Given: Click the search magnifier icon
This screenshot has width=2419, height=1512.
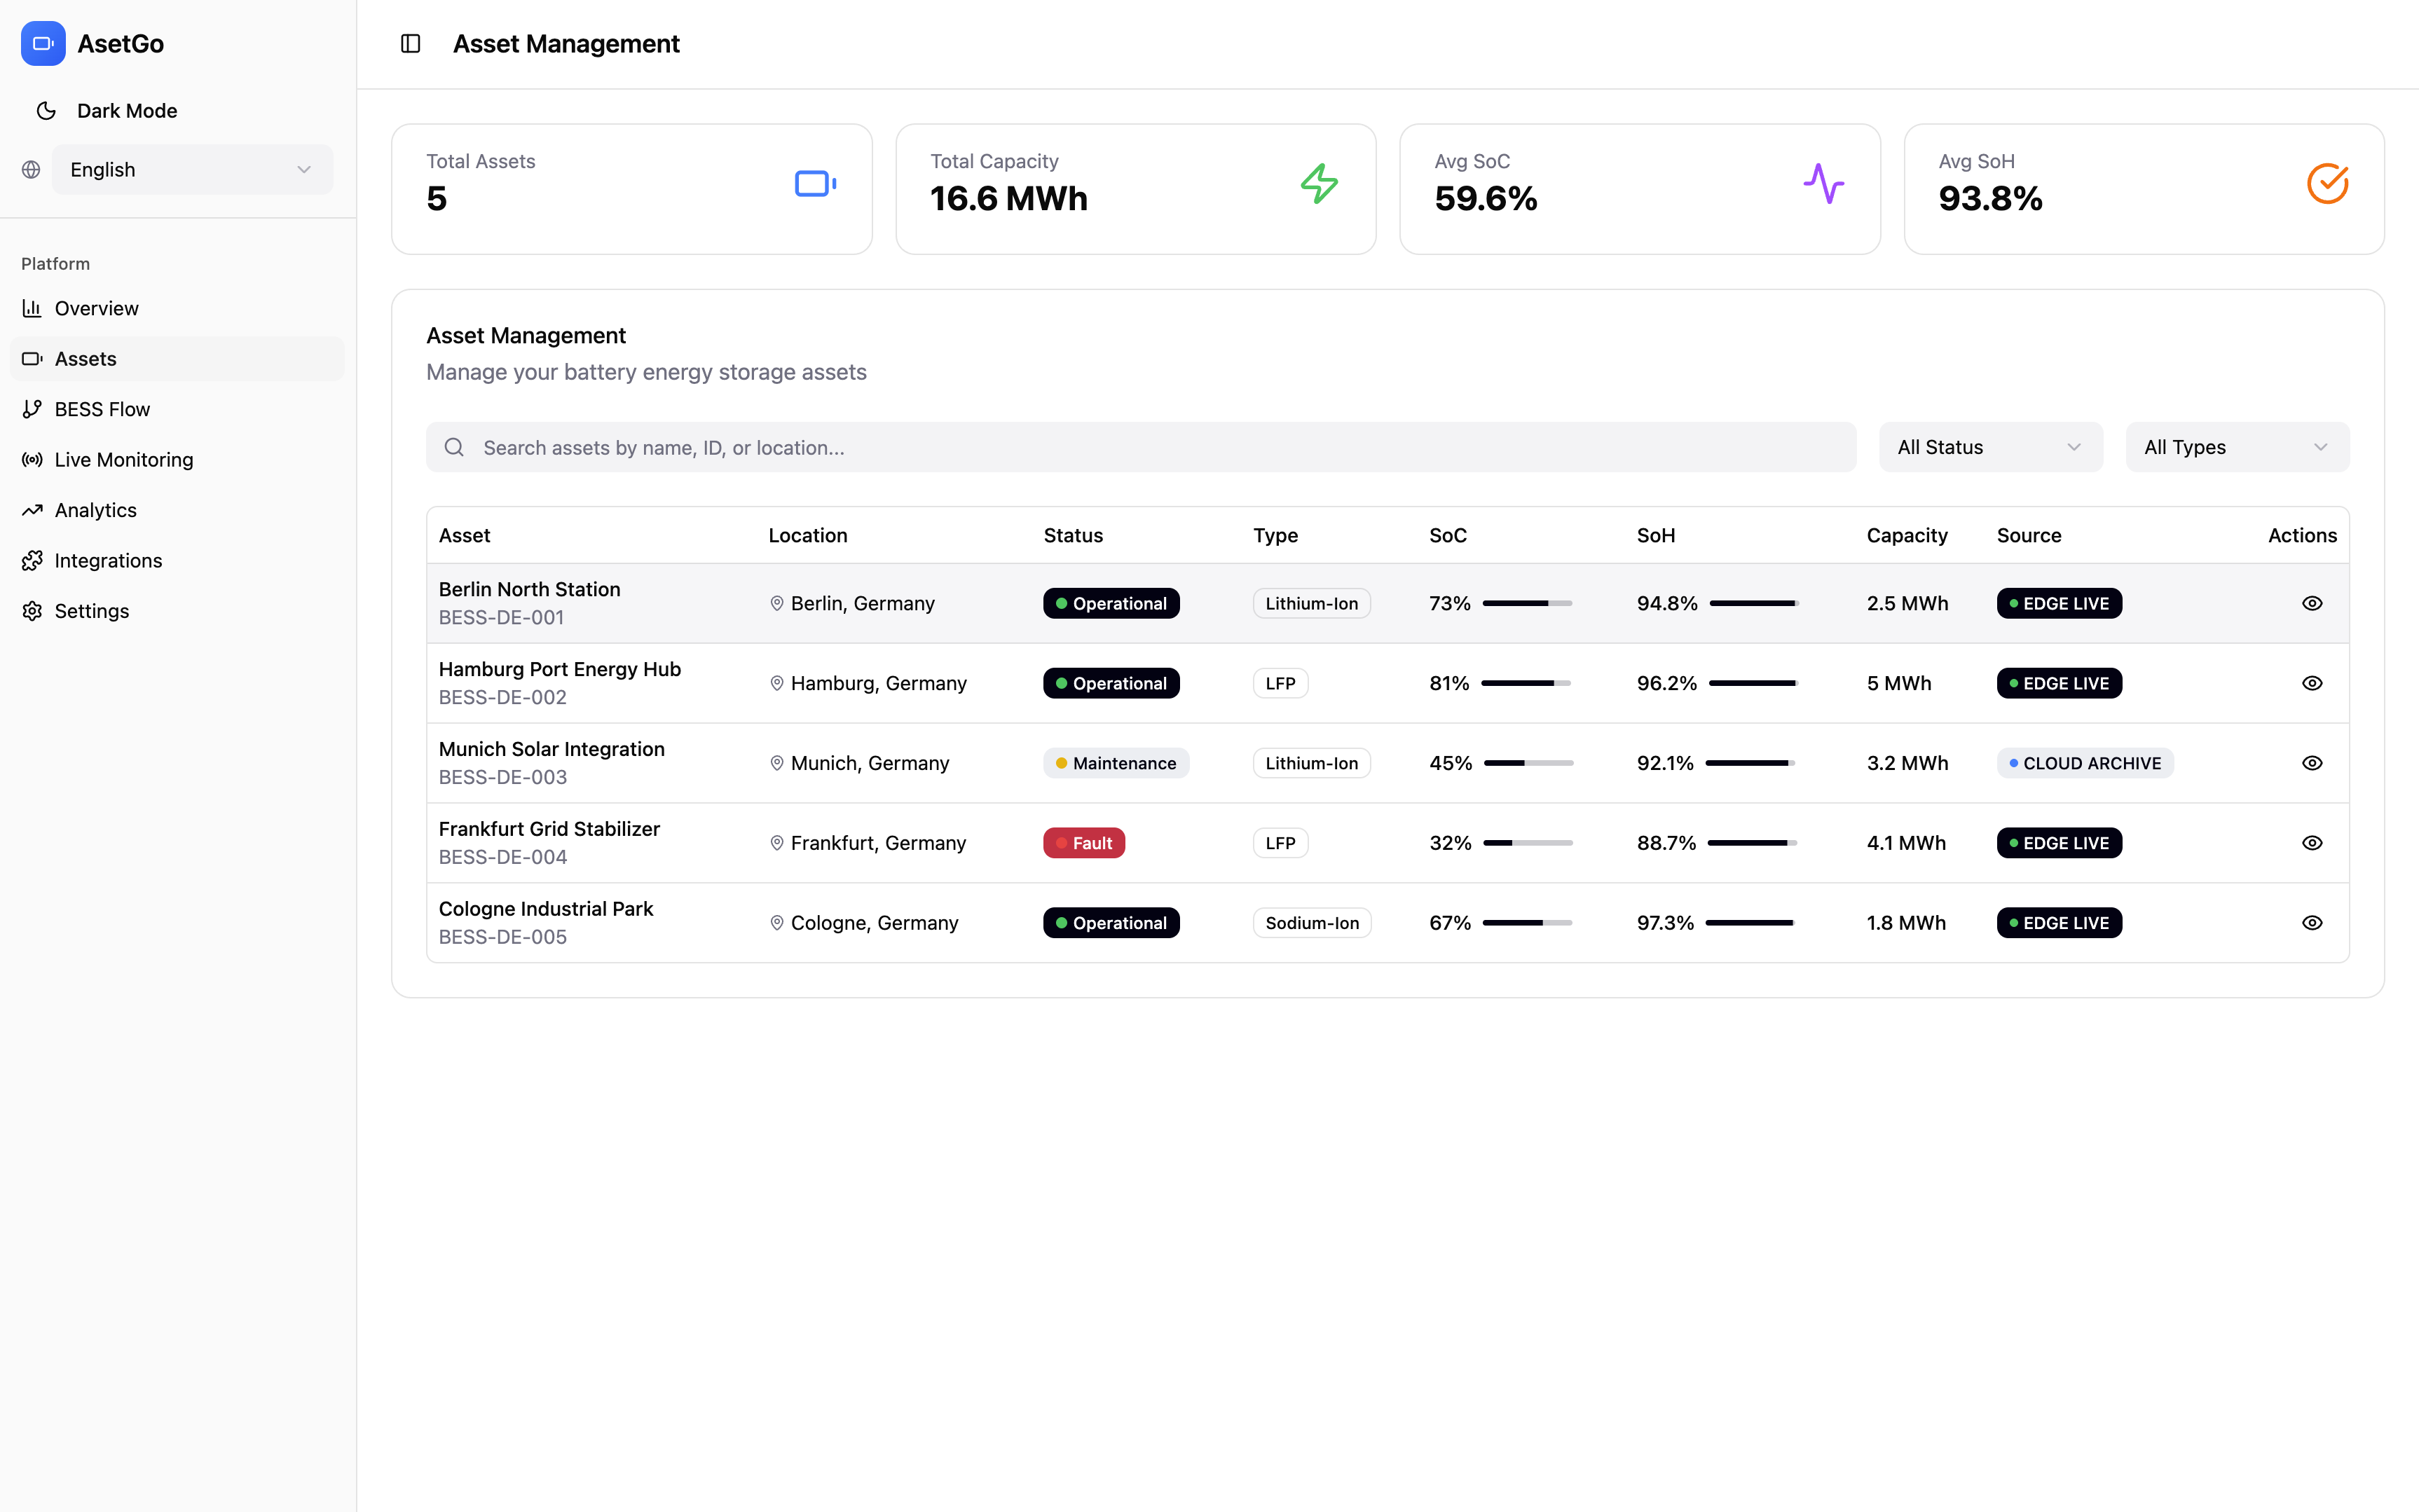Looking at the screenshot, I should (454, 447).
